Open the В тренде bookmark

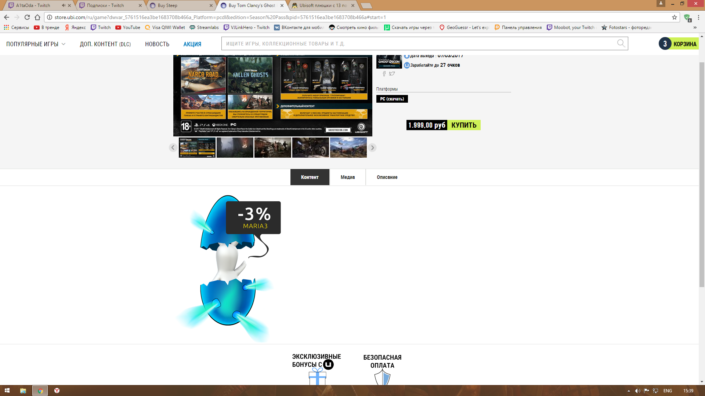(47, 27)
